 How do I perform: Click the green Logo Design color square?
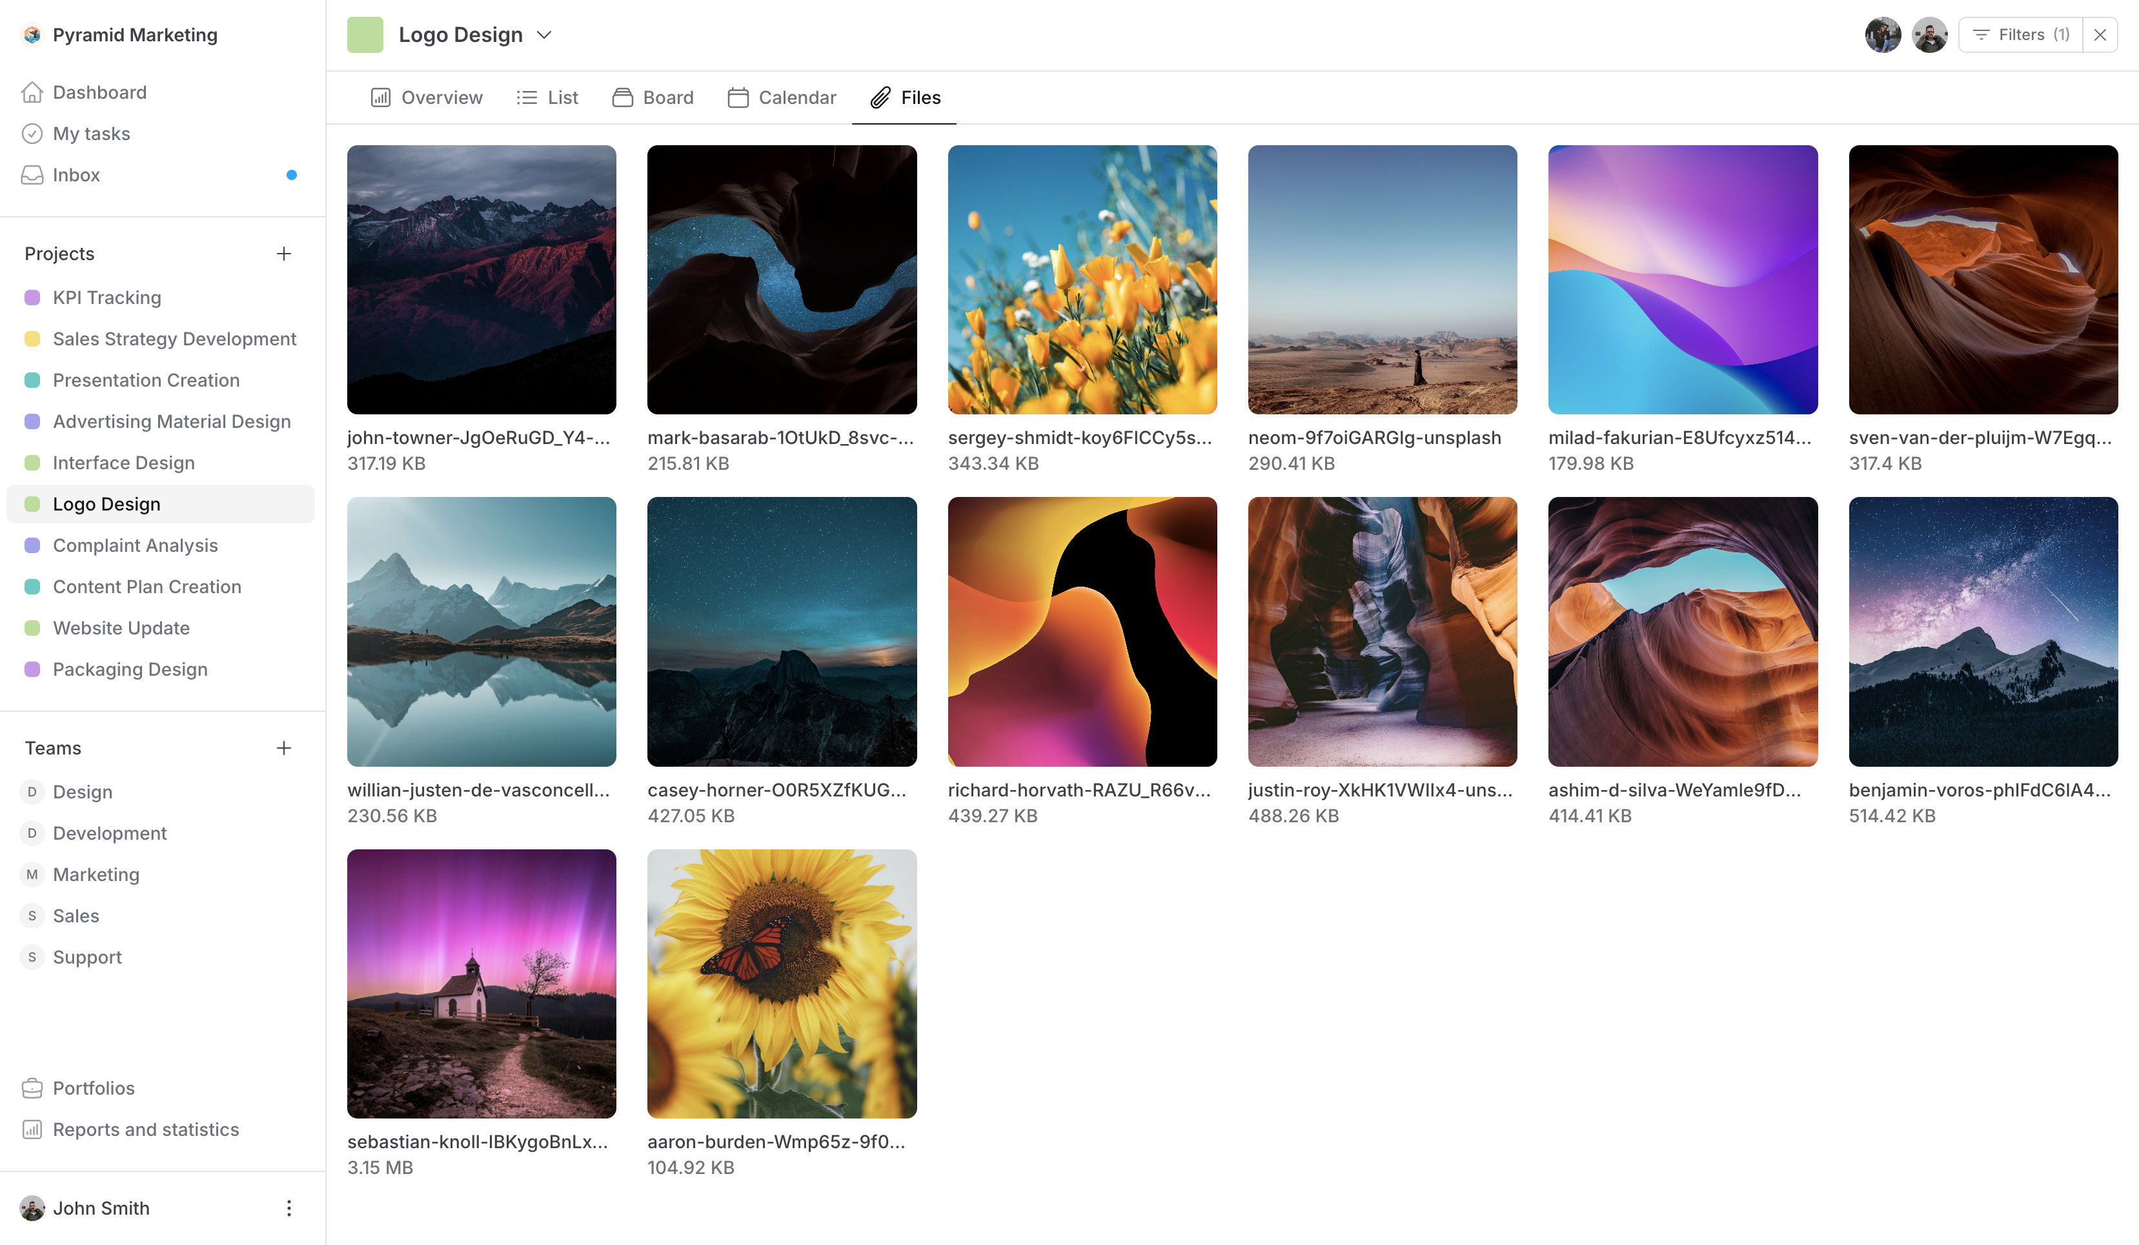365,35
